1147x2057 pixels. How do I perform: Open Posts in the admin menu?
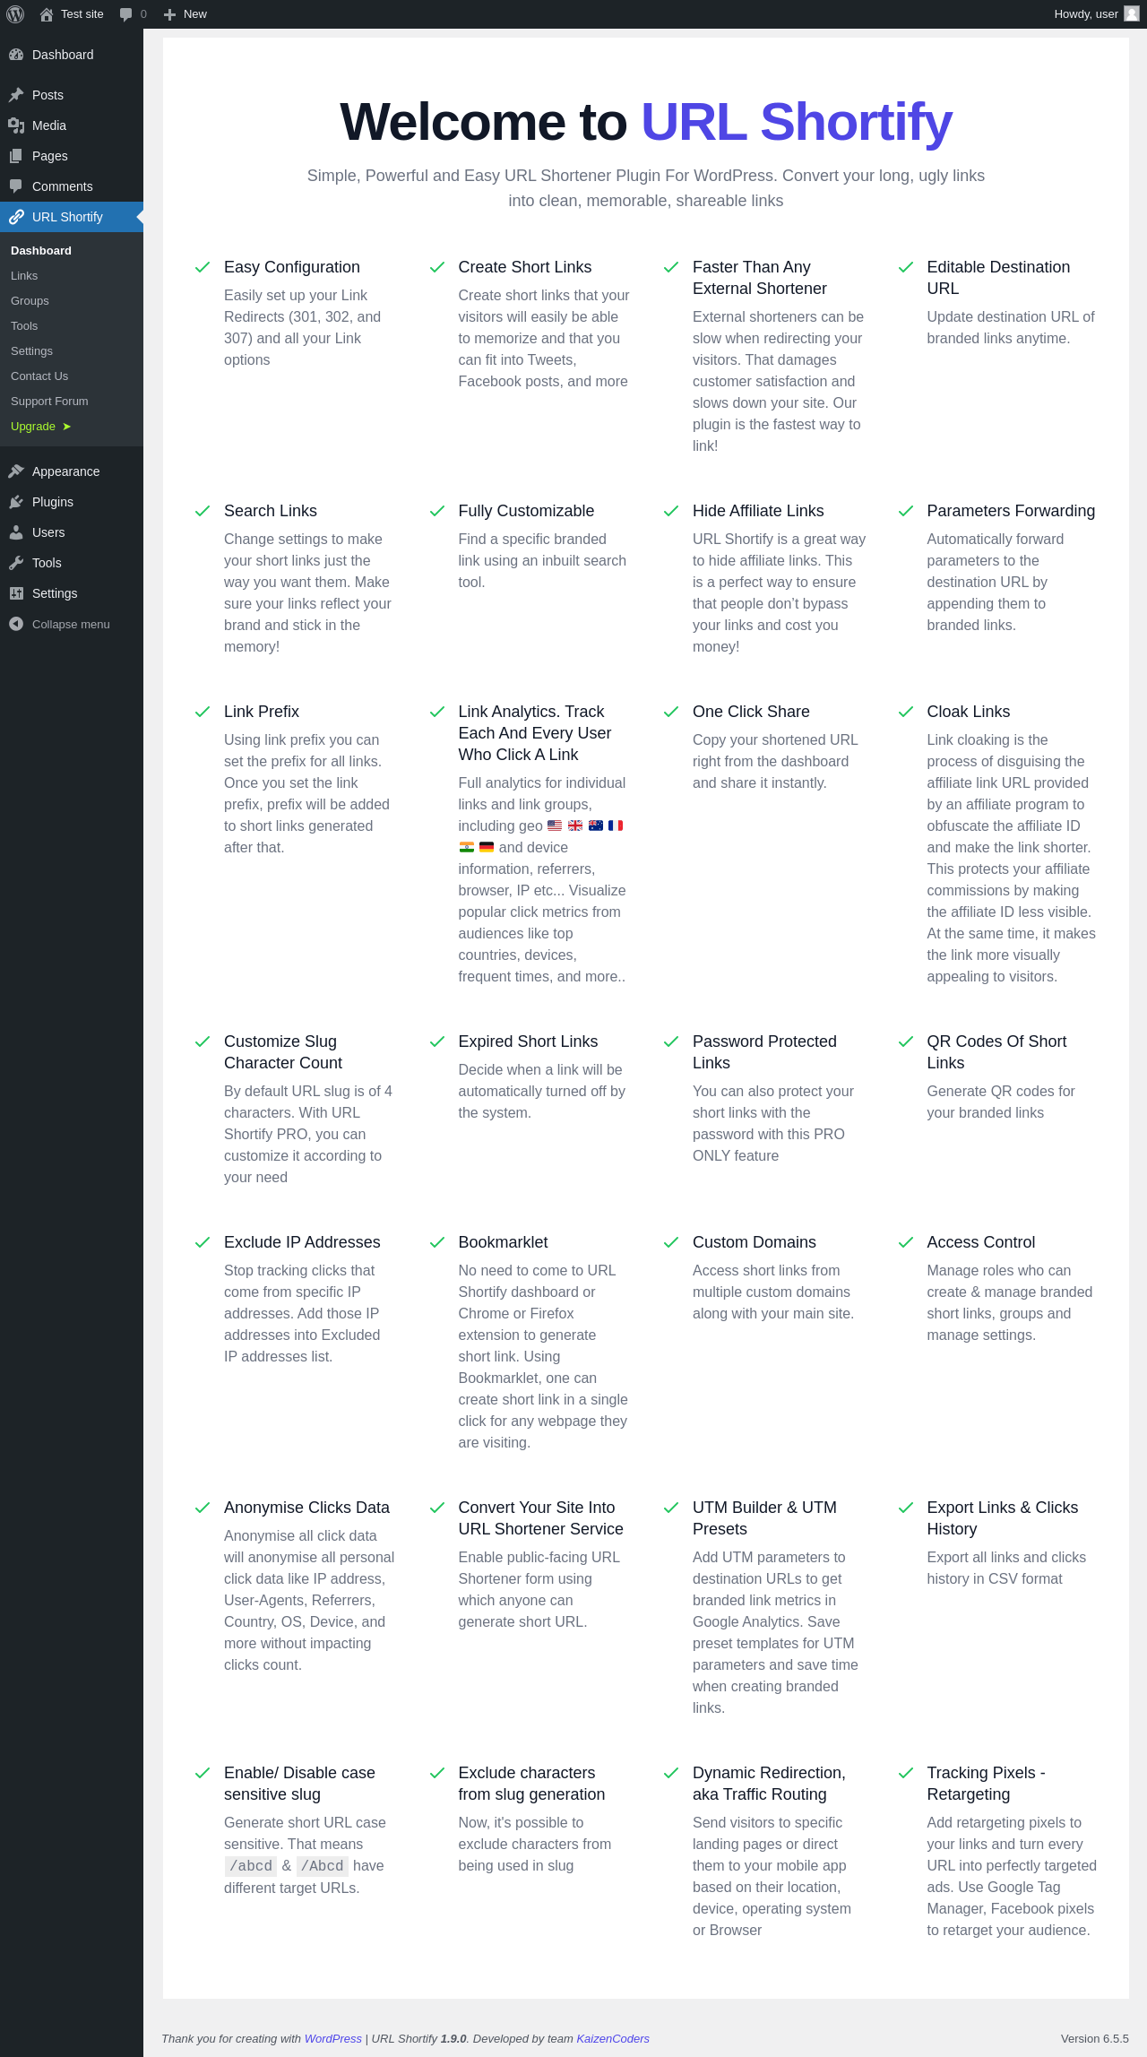pos(72,95)
